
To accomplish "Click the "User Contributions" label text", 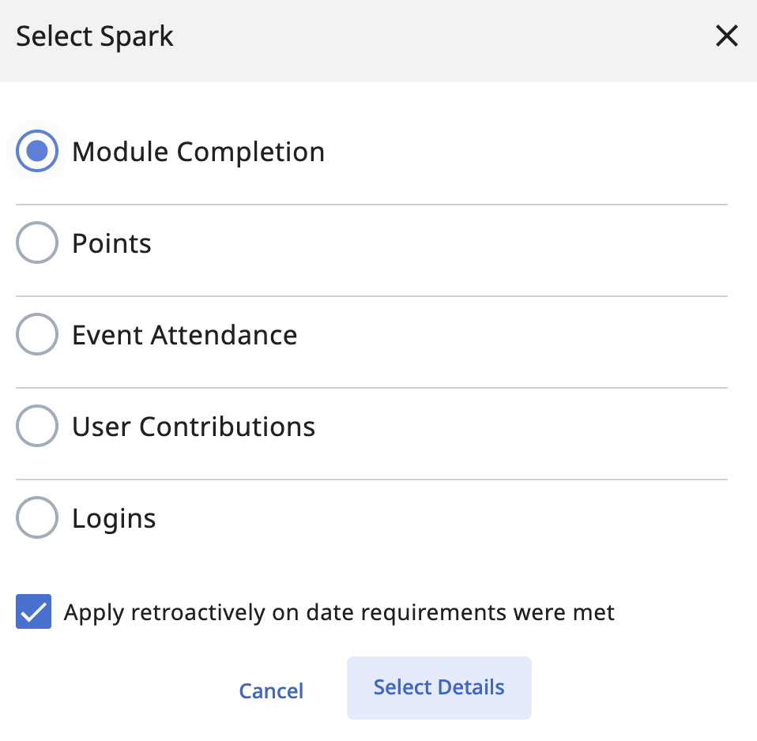I will 194,427.
